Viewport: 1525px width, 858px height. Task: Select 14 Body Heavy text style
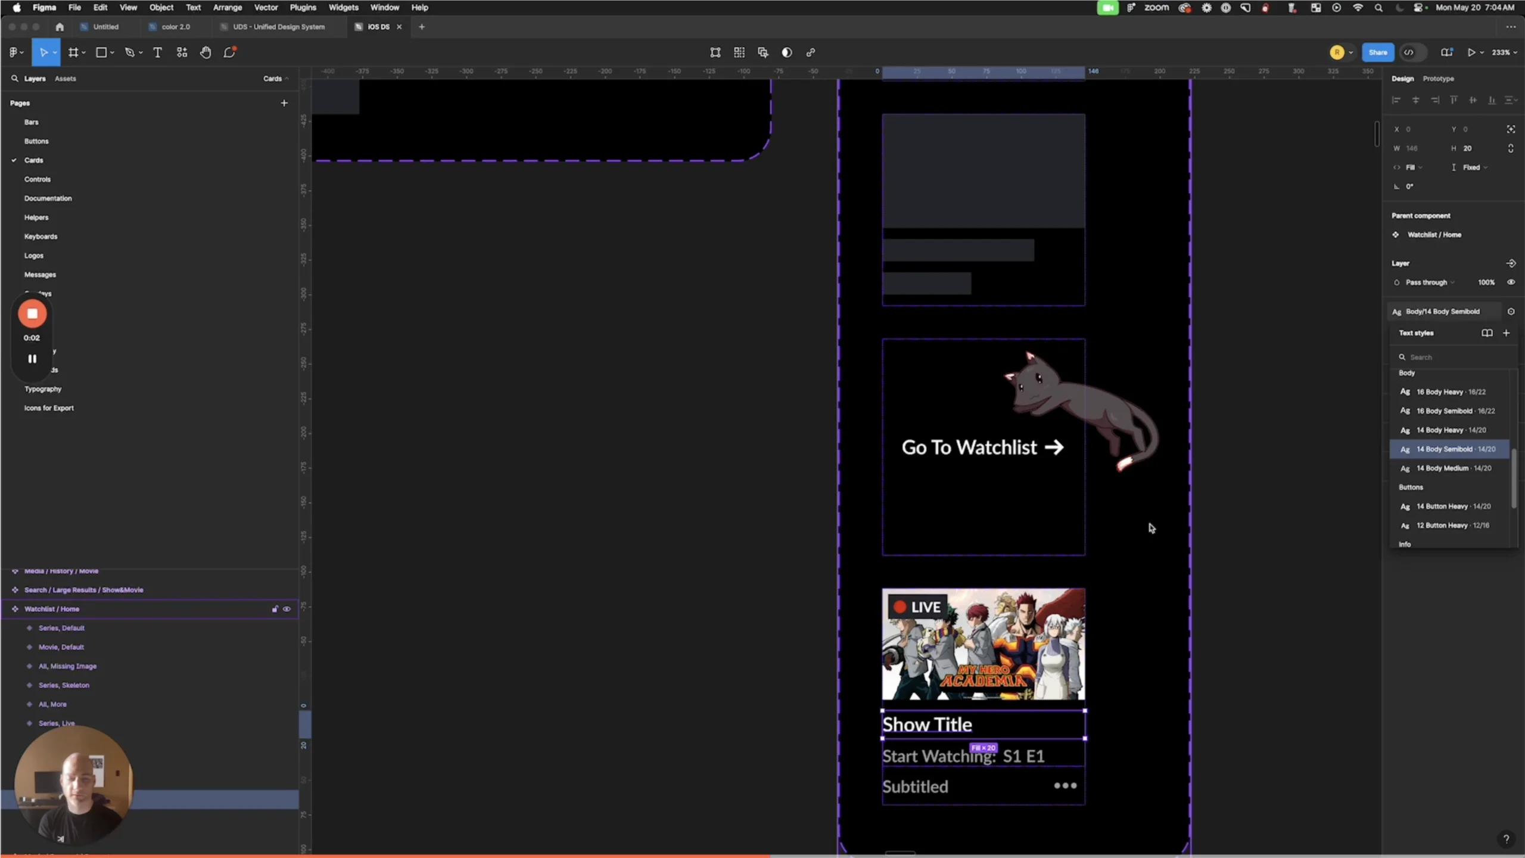(1451, 430)
